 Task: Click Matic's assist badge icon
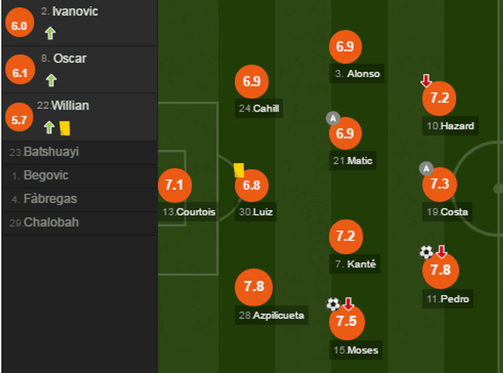(333, 119)
